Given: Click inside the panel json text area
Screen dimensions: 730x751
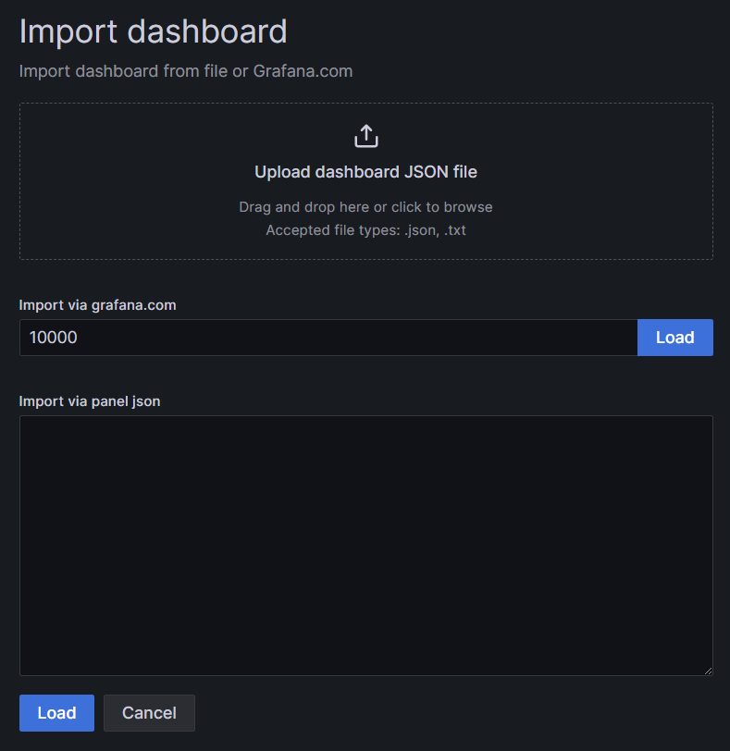Looking at the screenshot, I should pyautogui.click(x=365, y=545).
